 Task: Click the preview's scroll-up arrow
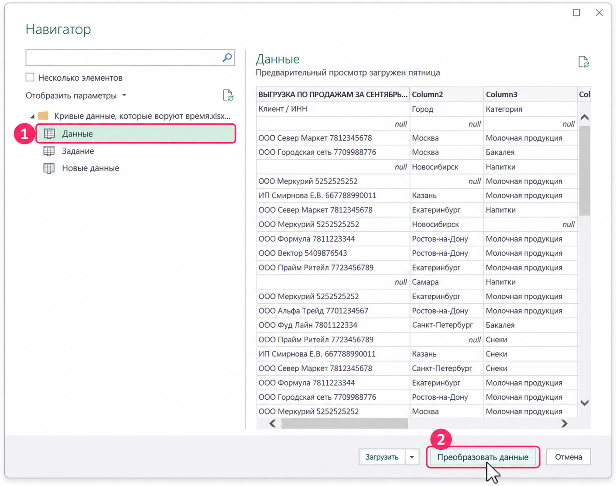(585, 117)
